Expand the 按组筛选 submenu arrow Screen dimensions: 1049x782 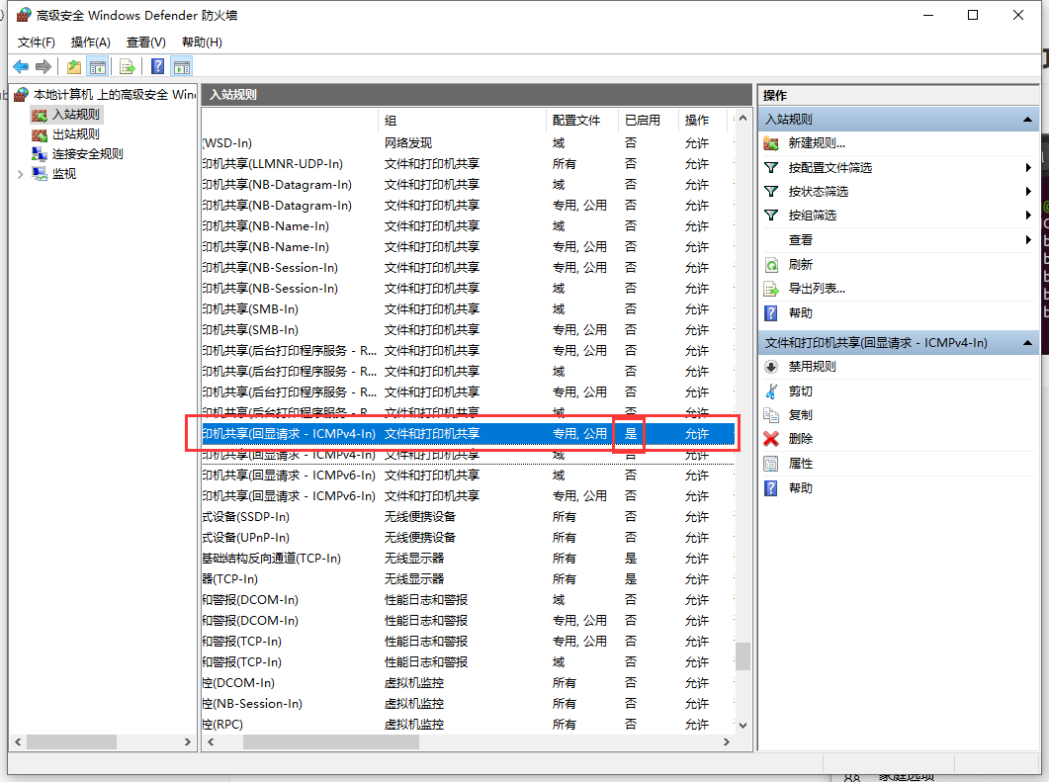pyautogui.click(x=1028, y=216)
